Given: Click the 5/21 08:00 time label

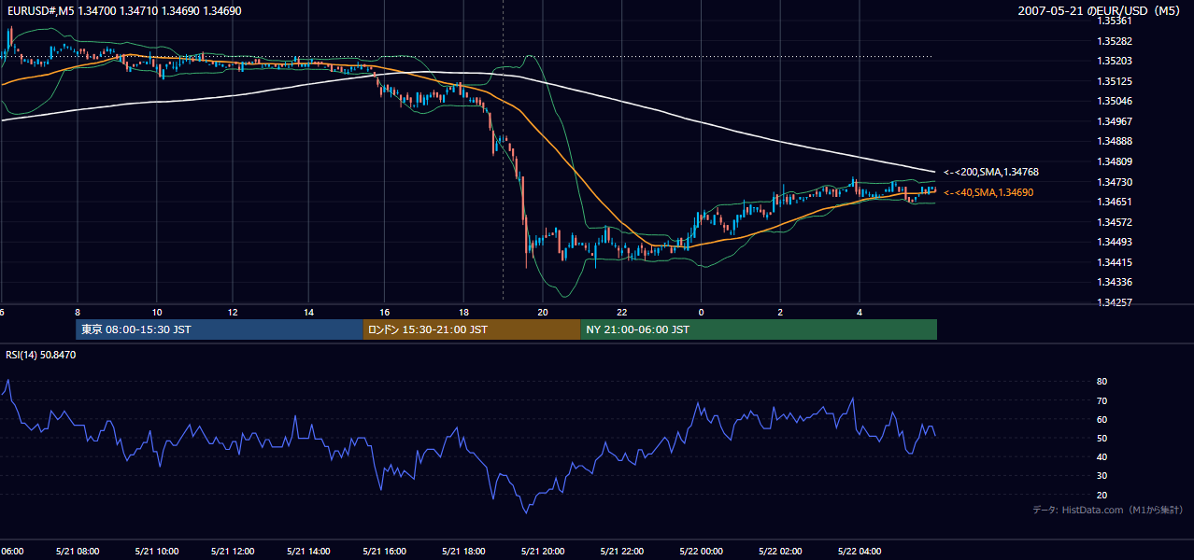Looking at the screenshot, I should pyautogui.click(x=79, y=552).
